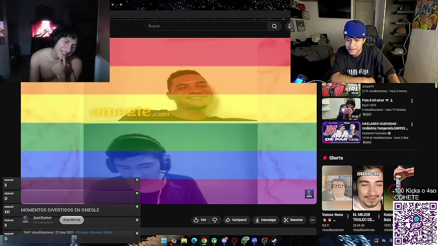Click the '918 suscriptores' count text
Viewport: 438px width, 246px height.
coord(43,222)
